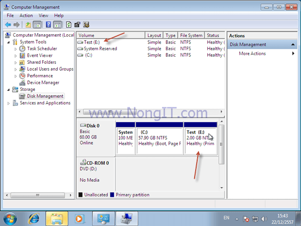Screen dimensions: 301x226
Task: Click the volume speaker tray icon
Action: 264,218
